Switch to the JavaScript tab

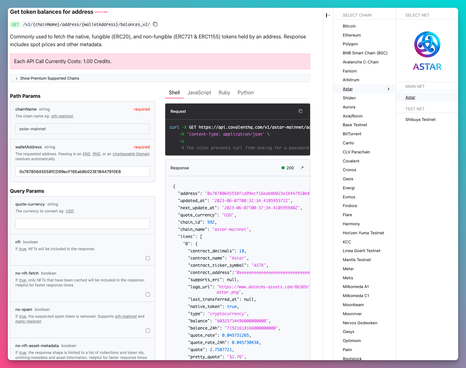(x=199, y=92)
